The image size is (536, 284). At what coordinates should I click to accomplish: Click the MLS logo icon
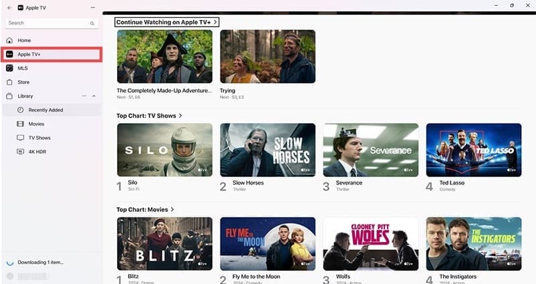click(9, 68)
